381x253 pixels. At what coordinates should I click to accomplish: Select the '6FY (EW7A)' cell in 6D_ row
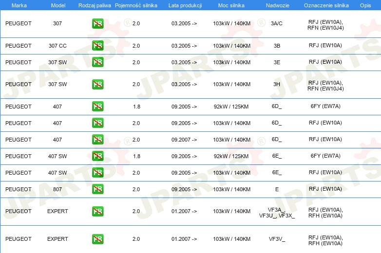tap(325, 106)
